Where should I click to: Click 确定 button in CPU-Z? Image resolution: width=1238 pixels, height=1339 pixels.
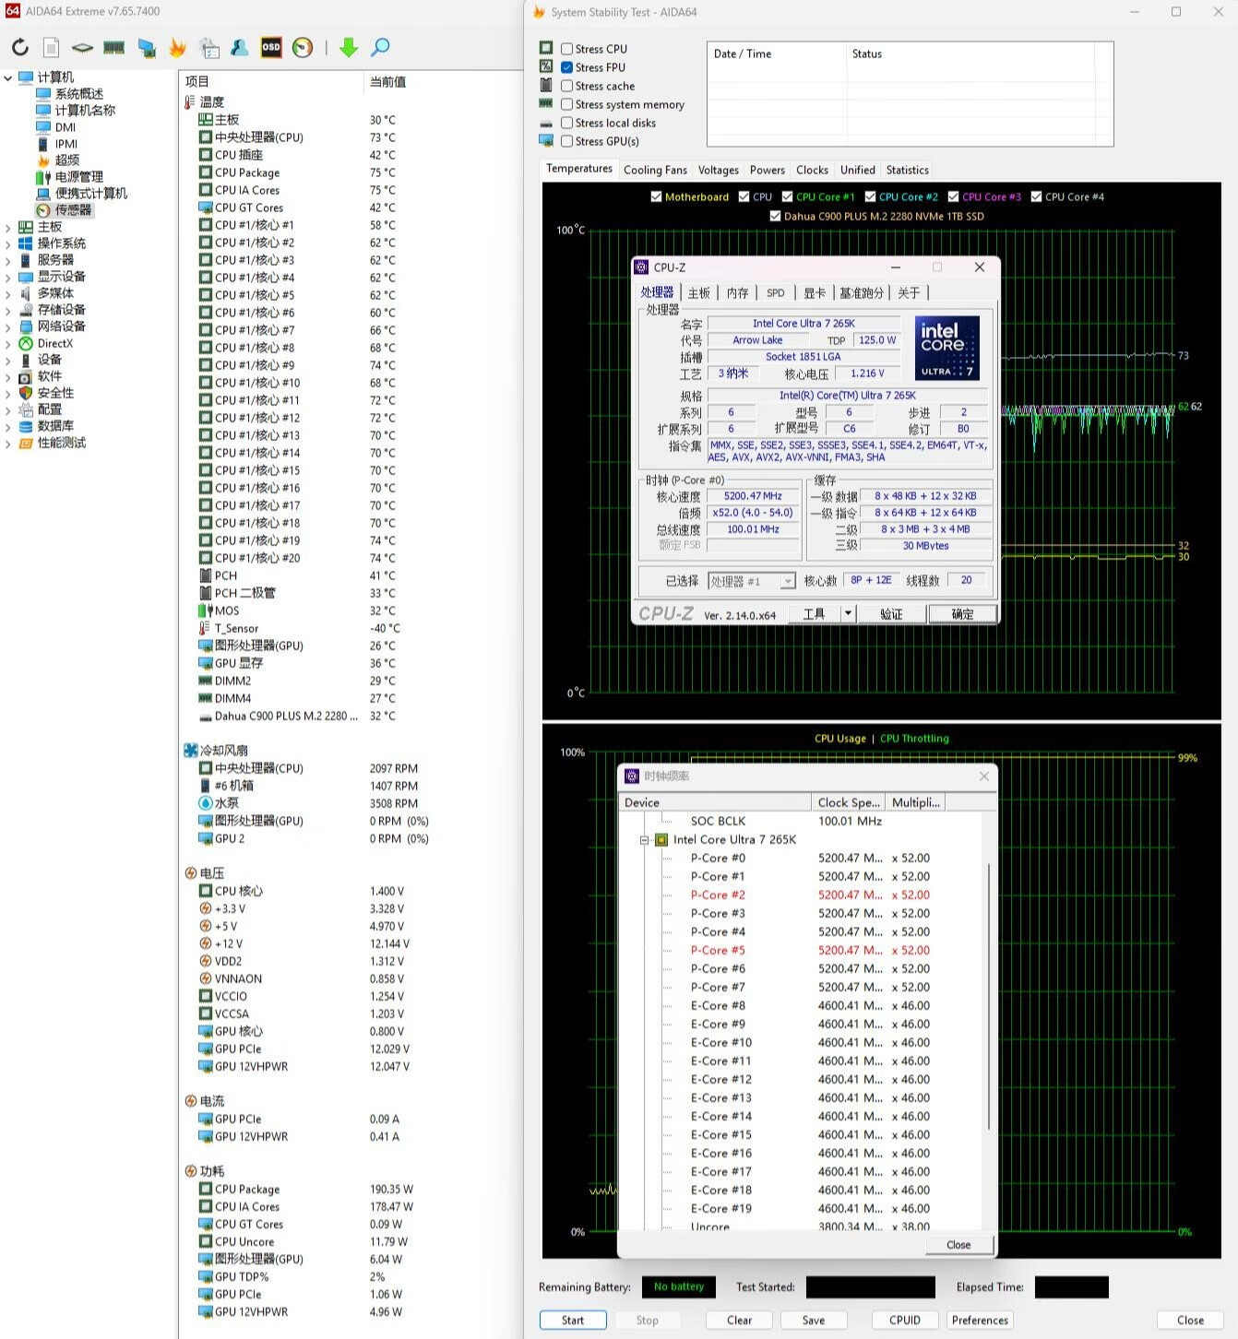(x=962, y=613)
